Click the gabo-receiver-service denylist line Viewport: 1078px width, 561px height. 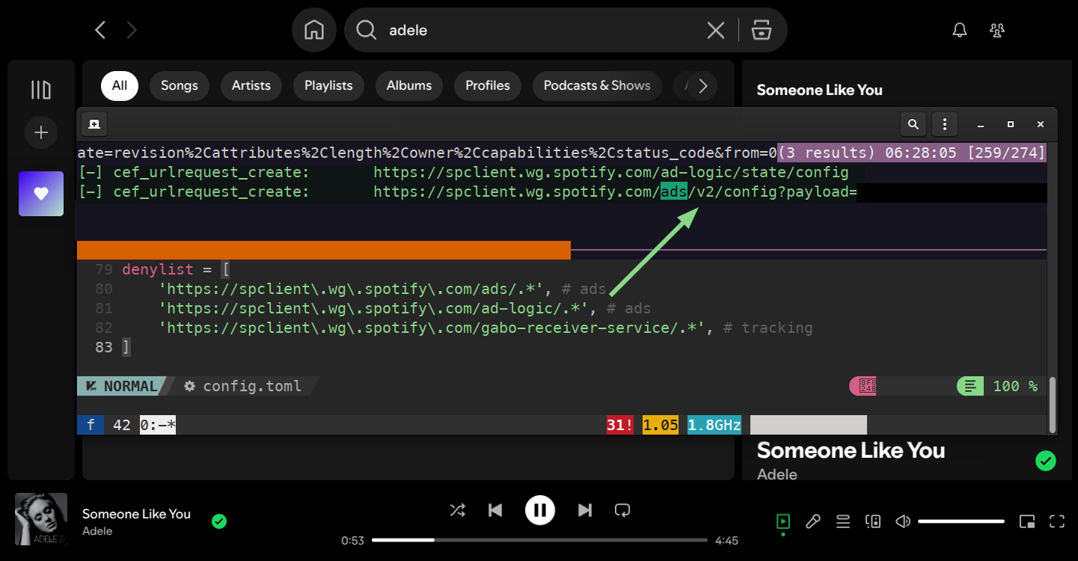click(x=486, y=328)
